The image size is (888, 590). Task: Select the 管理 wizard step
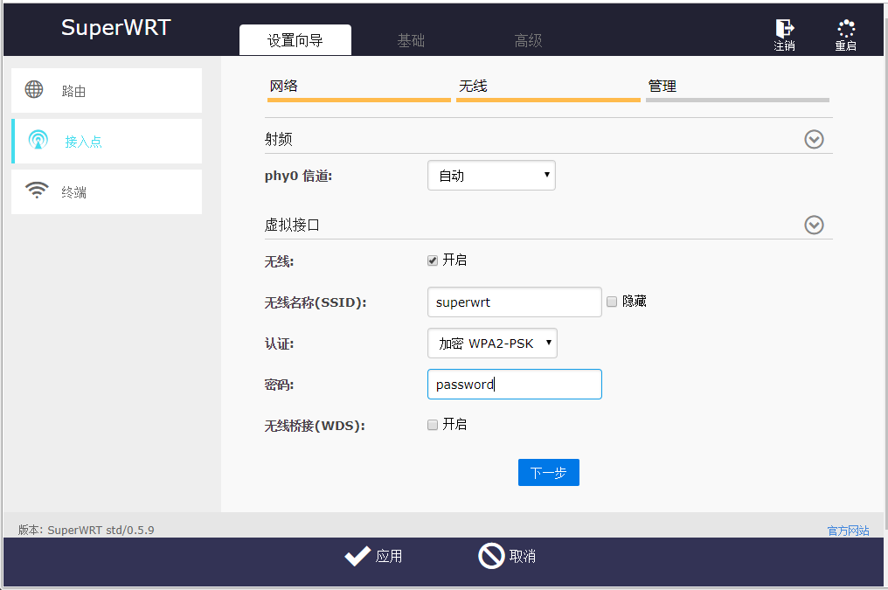(738, 88)
